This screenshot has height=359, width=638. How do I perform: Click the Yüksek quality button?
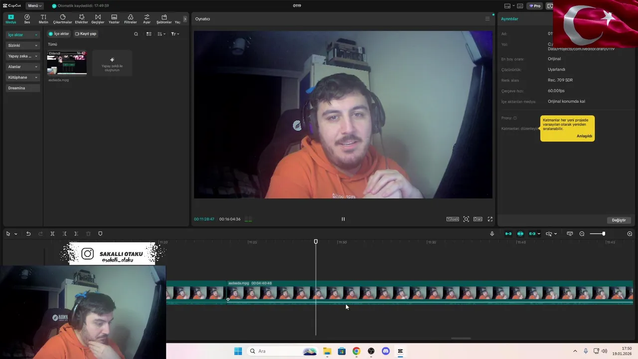pyautogui.click(x=453, y=219)
